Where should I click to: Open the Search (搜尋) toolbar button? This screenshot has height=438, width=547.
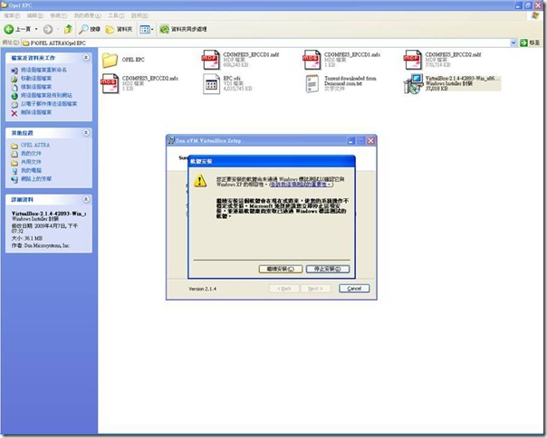[x=90, y=29]
